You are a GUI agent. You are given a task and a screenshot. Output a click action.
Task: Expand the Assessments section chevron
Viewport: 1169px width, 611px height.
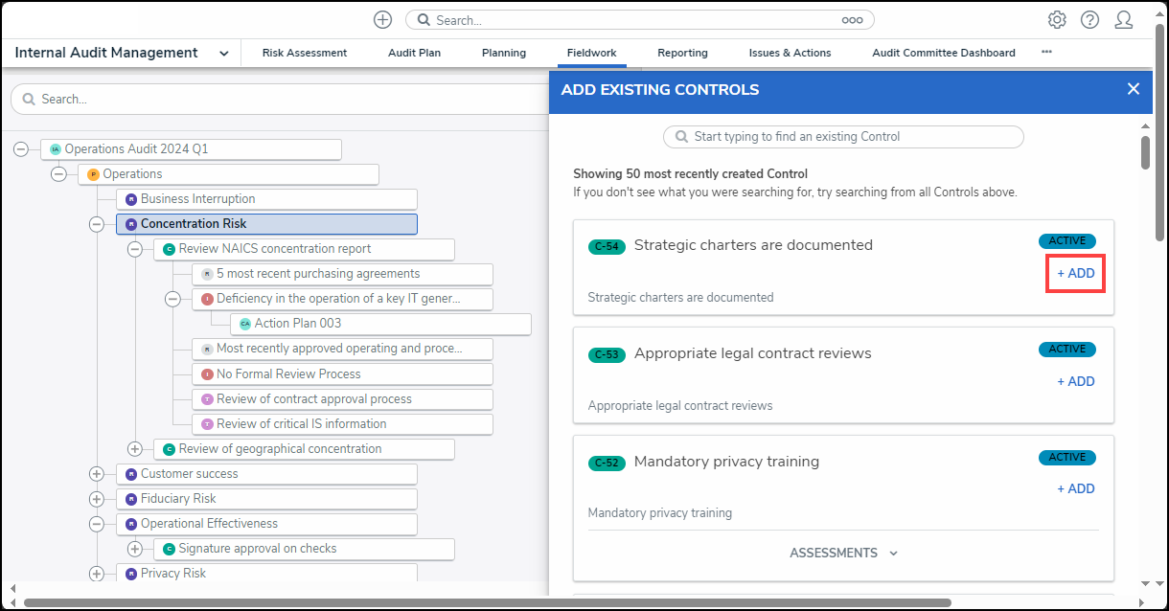pos(893,554)
